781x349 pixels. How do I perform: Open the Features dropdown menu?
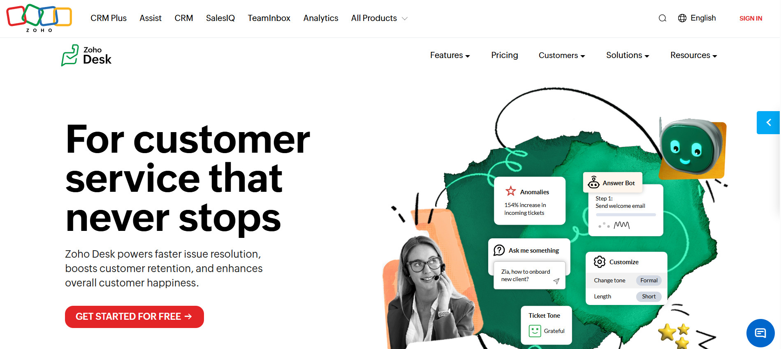click(x=450, y=55)
